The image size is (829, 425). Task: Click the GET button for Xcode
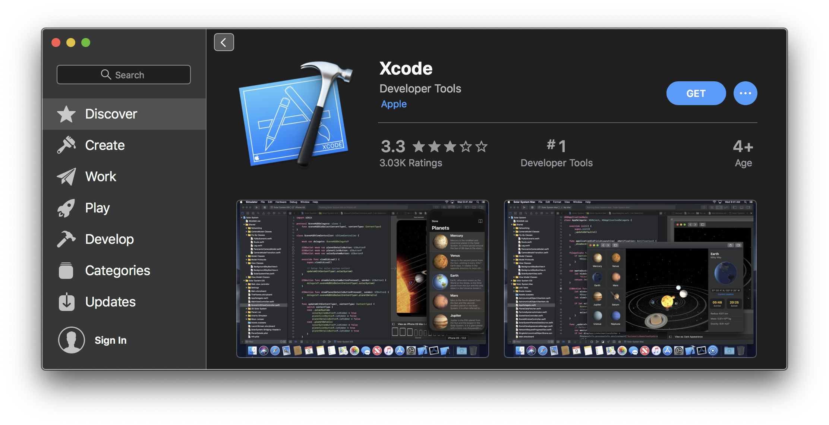[696, 93]
